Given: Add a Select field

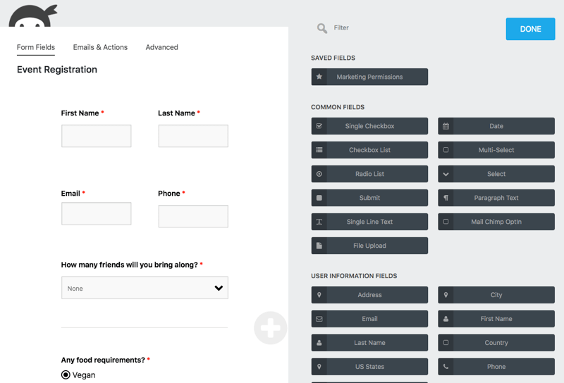Looking at the screenshot, I should coord(496,174).
